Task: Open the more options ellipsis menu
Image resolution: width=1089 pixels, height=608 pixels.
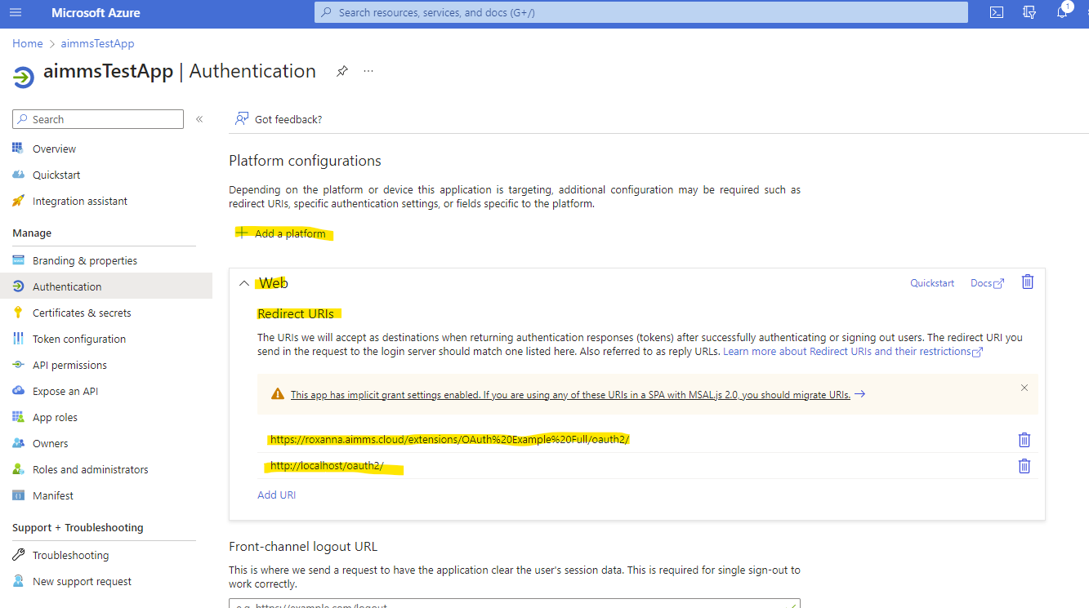Action: click(368, 71)
